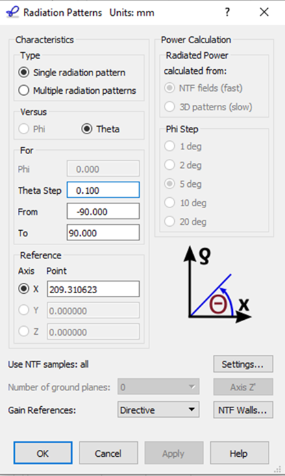This screenshot has width=285, height=476.
Task: Open Help for radiation patterns
Action: 240,453
